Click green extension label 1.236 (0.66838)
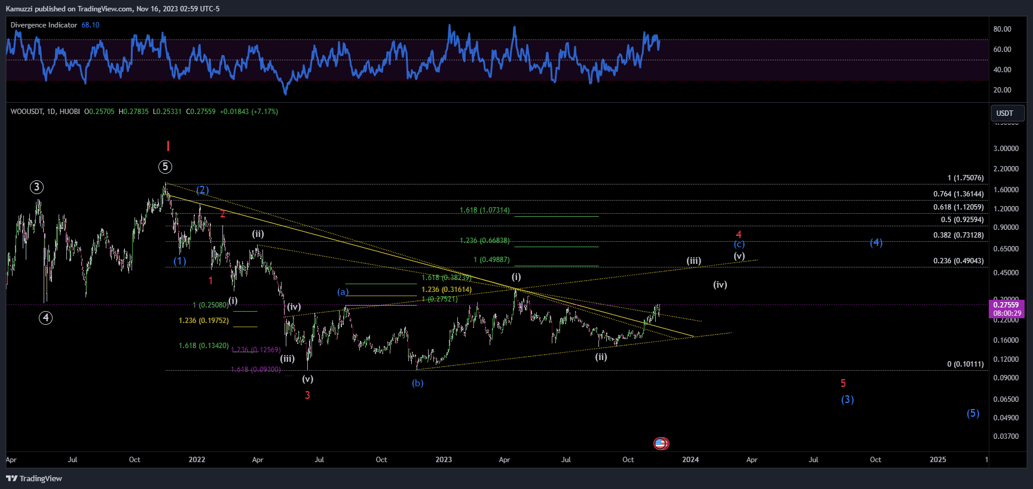1033x489 pixels. pyautogui.click(x=485, y=241)
